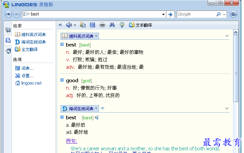Minimize the Lingoes window
The height and width of the screenshot is (153, 244).
coord(212,3)
